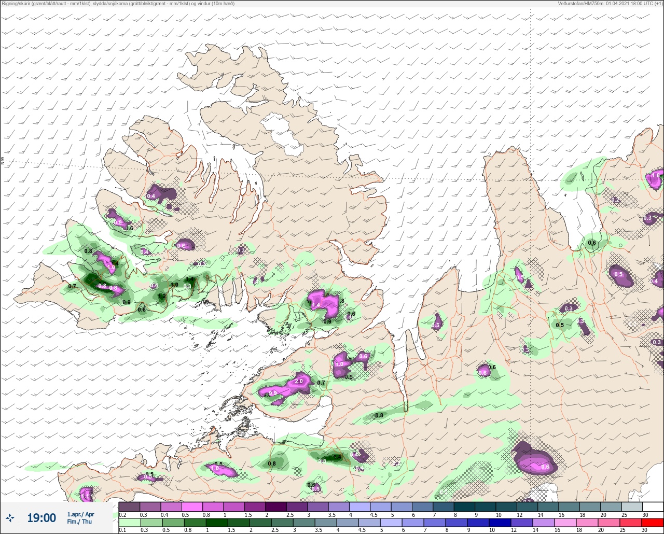664x534 pixels.
Task: Select the light green bottom legend swatch labeled 0.1
Action: coord(129,522)
